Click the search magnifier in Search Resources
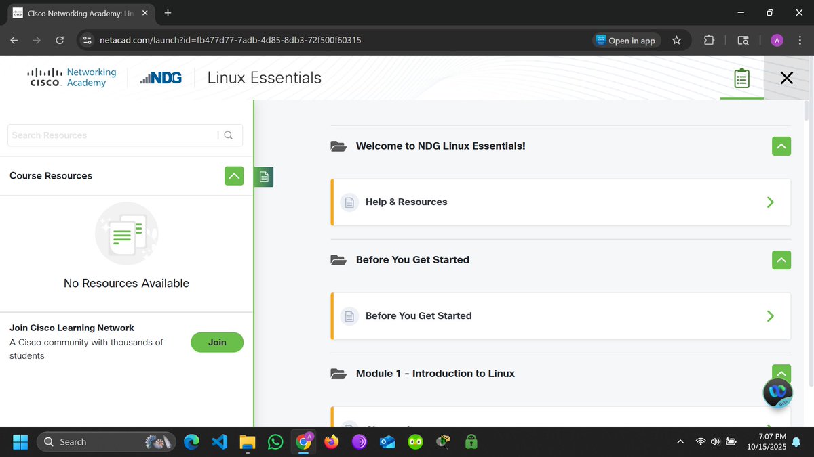Viewport: 814px width, 457px height. (x=228, y=135)
